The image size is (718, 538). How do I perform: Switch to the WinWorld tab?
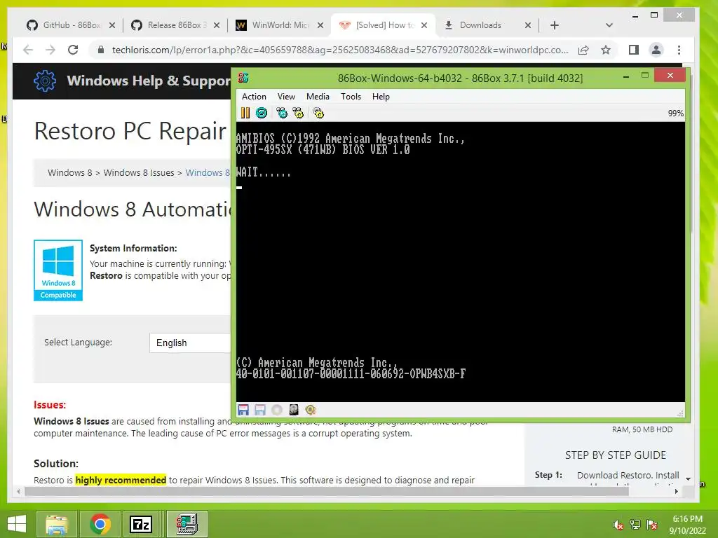pos(273,25)
